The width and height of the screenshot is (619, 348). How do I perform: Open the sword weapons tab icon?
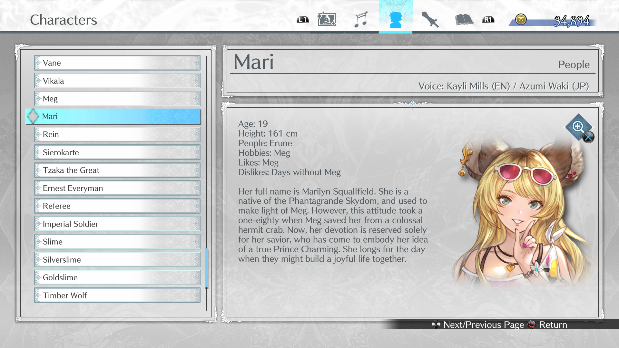click(430, 20)
